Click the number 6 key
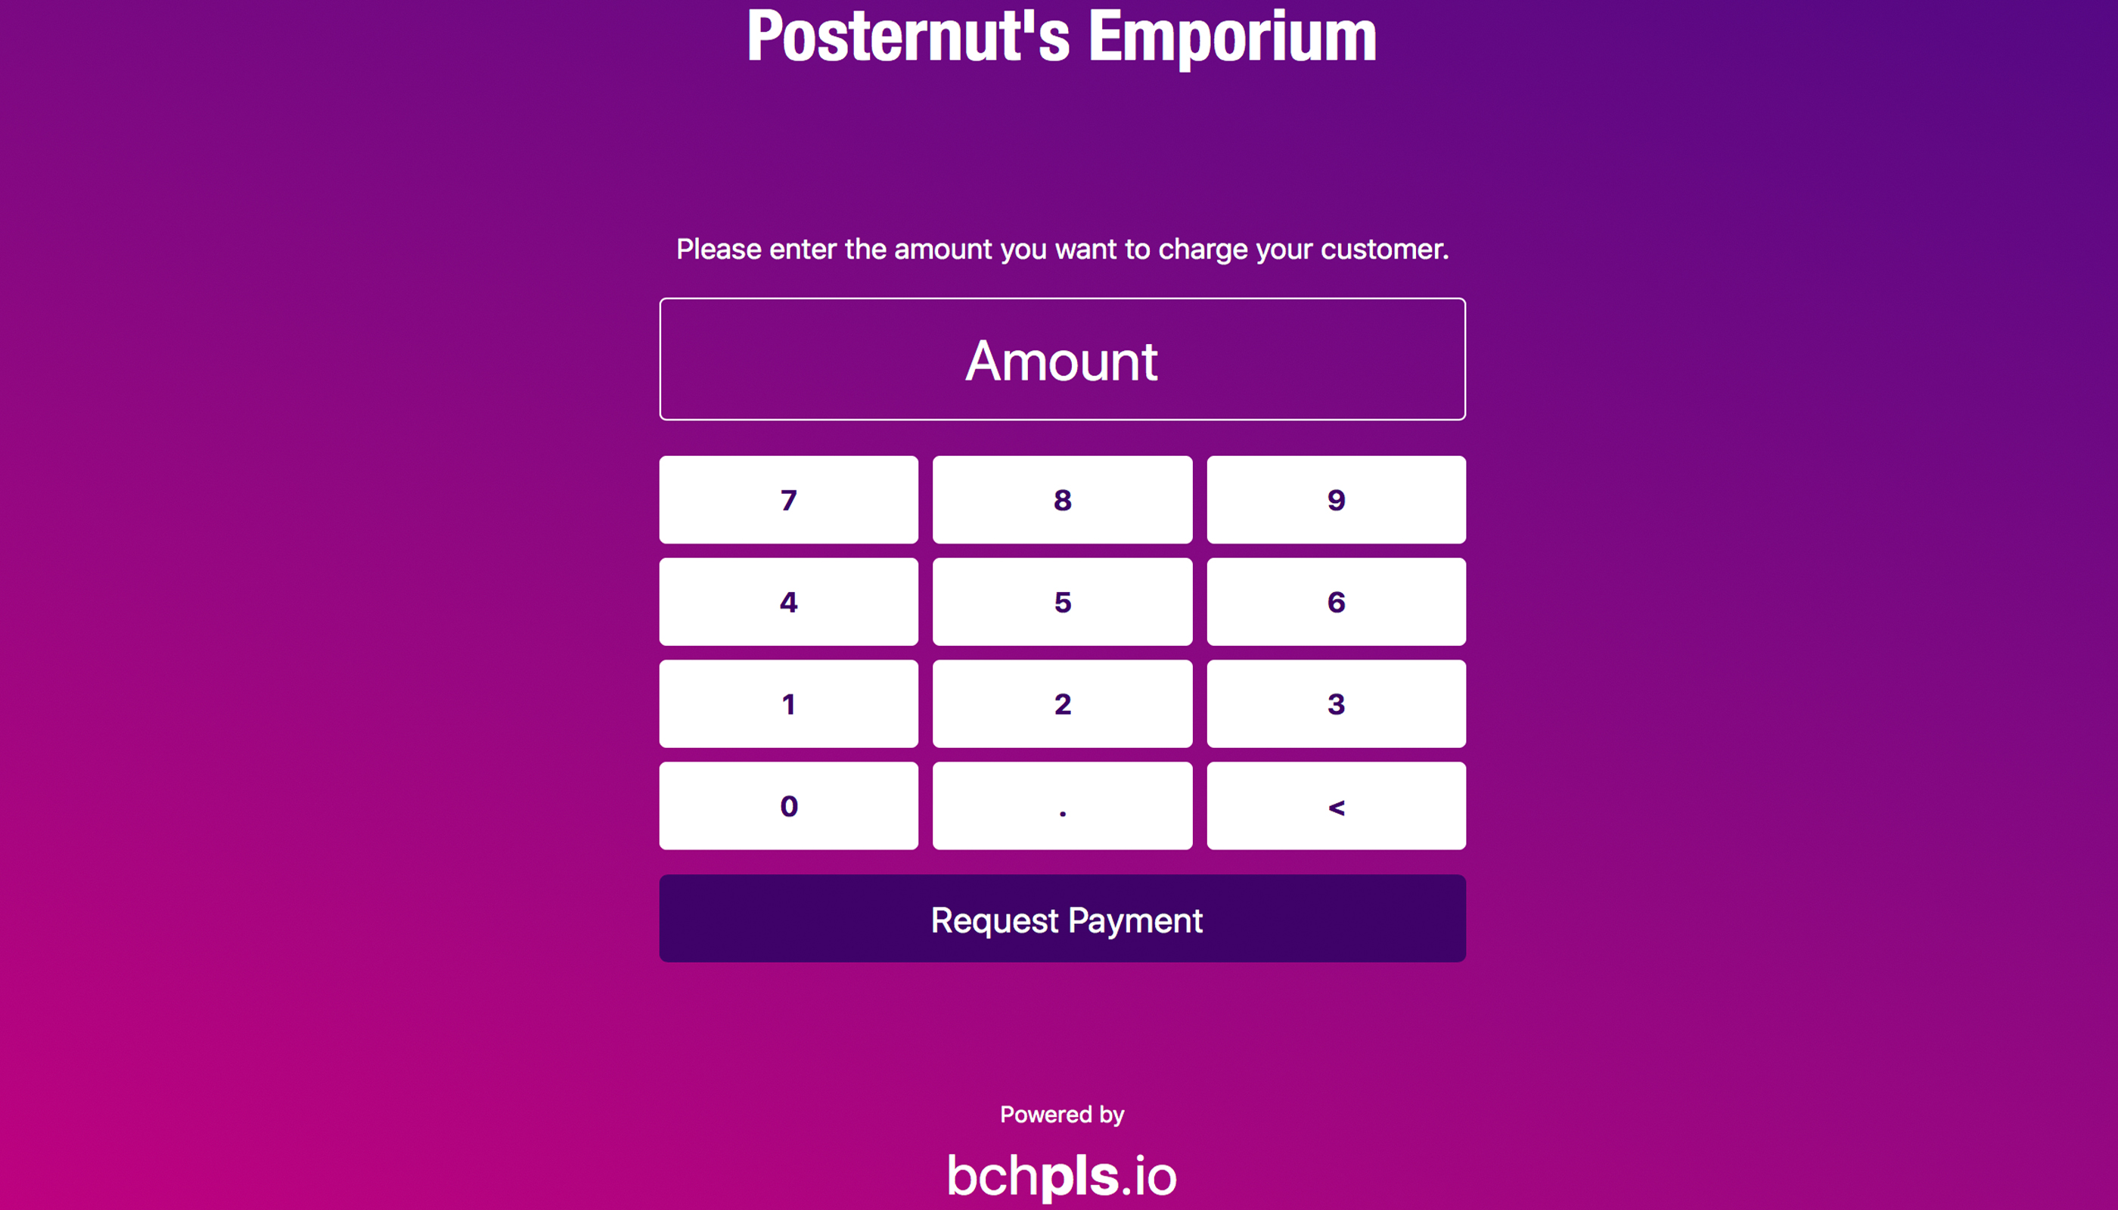 tap(1334, 600)
